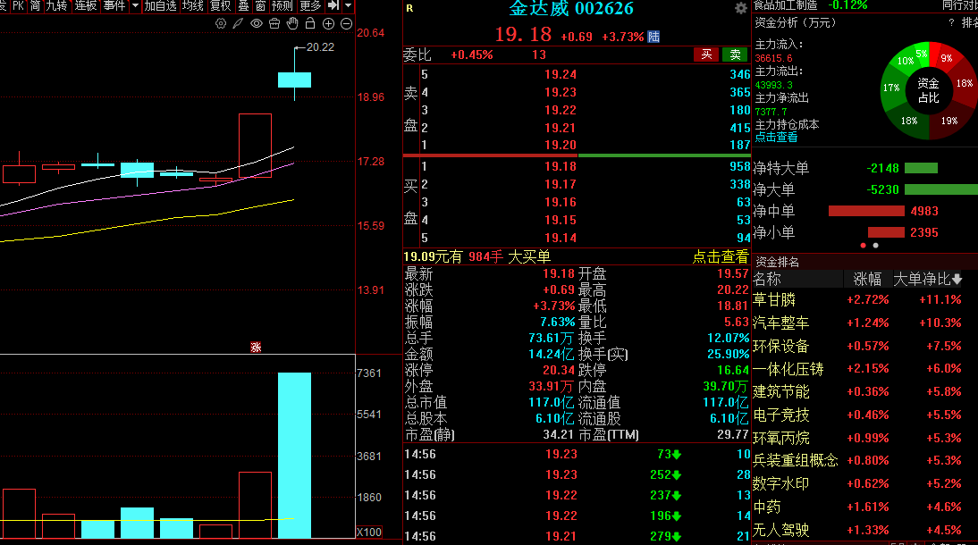
Task: Click stock title 金达威 002626
Action: 570,9
